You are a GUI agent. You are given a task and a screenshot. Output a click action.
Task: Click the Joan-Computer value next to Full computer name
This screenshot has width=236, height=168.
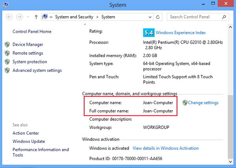[158, 111]
